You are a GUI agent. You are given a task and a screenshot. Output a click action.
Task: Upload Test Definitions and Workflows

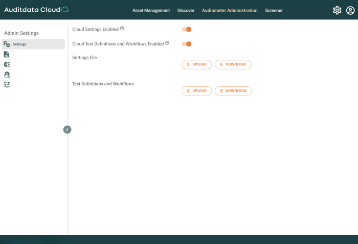pyautogui.click(x=196, y=91)
